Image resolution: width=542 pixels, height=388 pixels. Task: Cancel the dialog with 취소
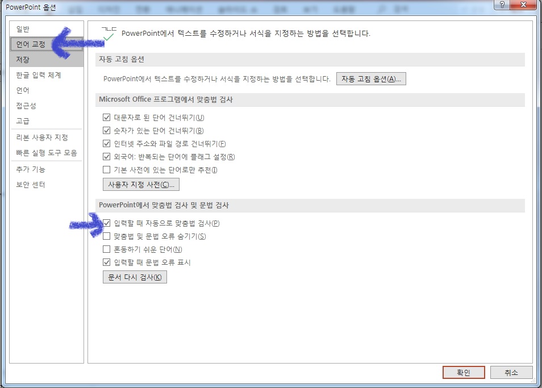coord(511,373)
